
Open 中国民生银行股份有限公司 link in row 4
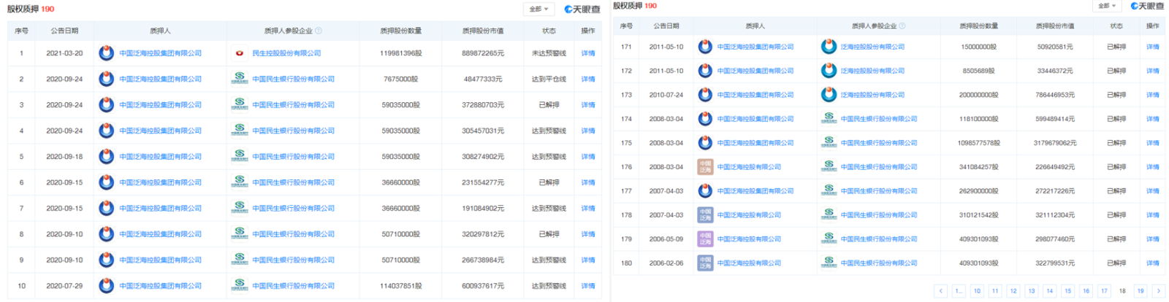(x=294, y=131)
